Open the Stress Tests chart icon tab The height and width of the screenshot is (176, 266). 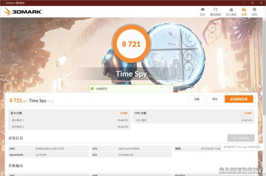click(231, 10)
